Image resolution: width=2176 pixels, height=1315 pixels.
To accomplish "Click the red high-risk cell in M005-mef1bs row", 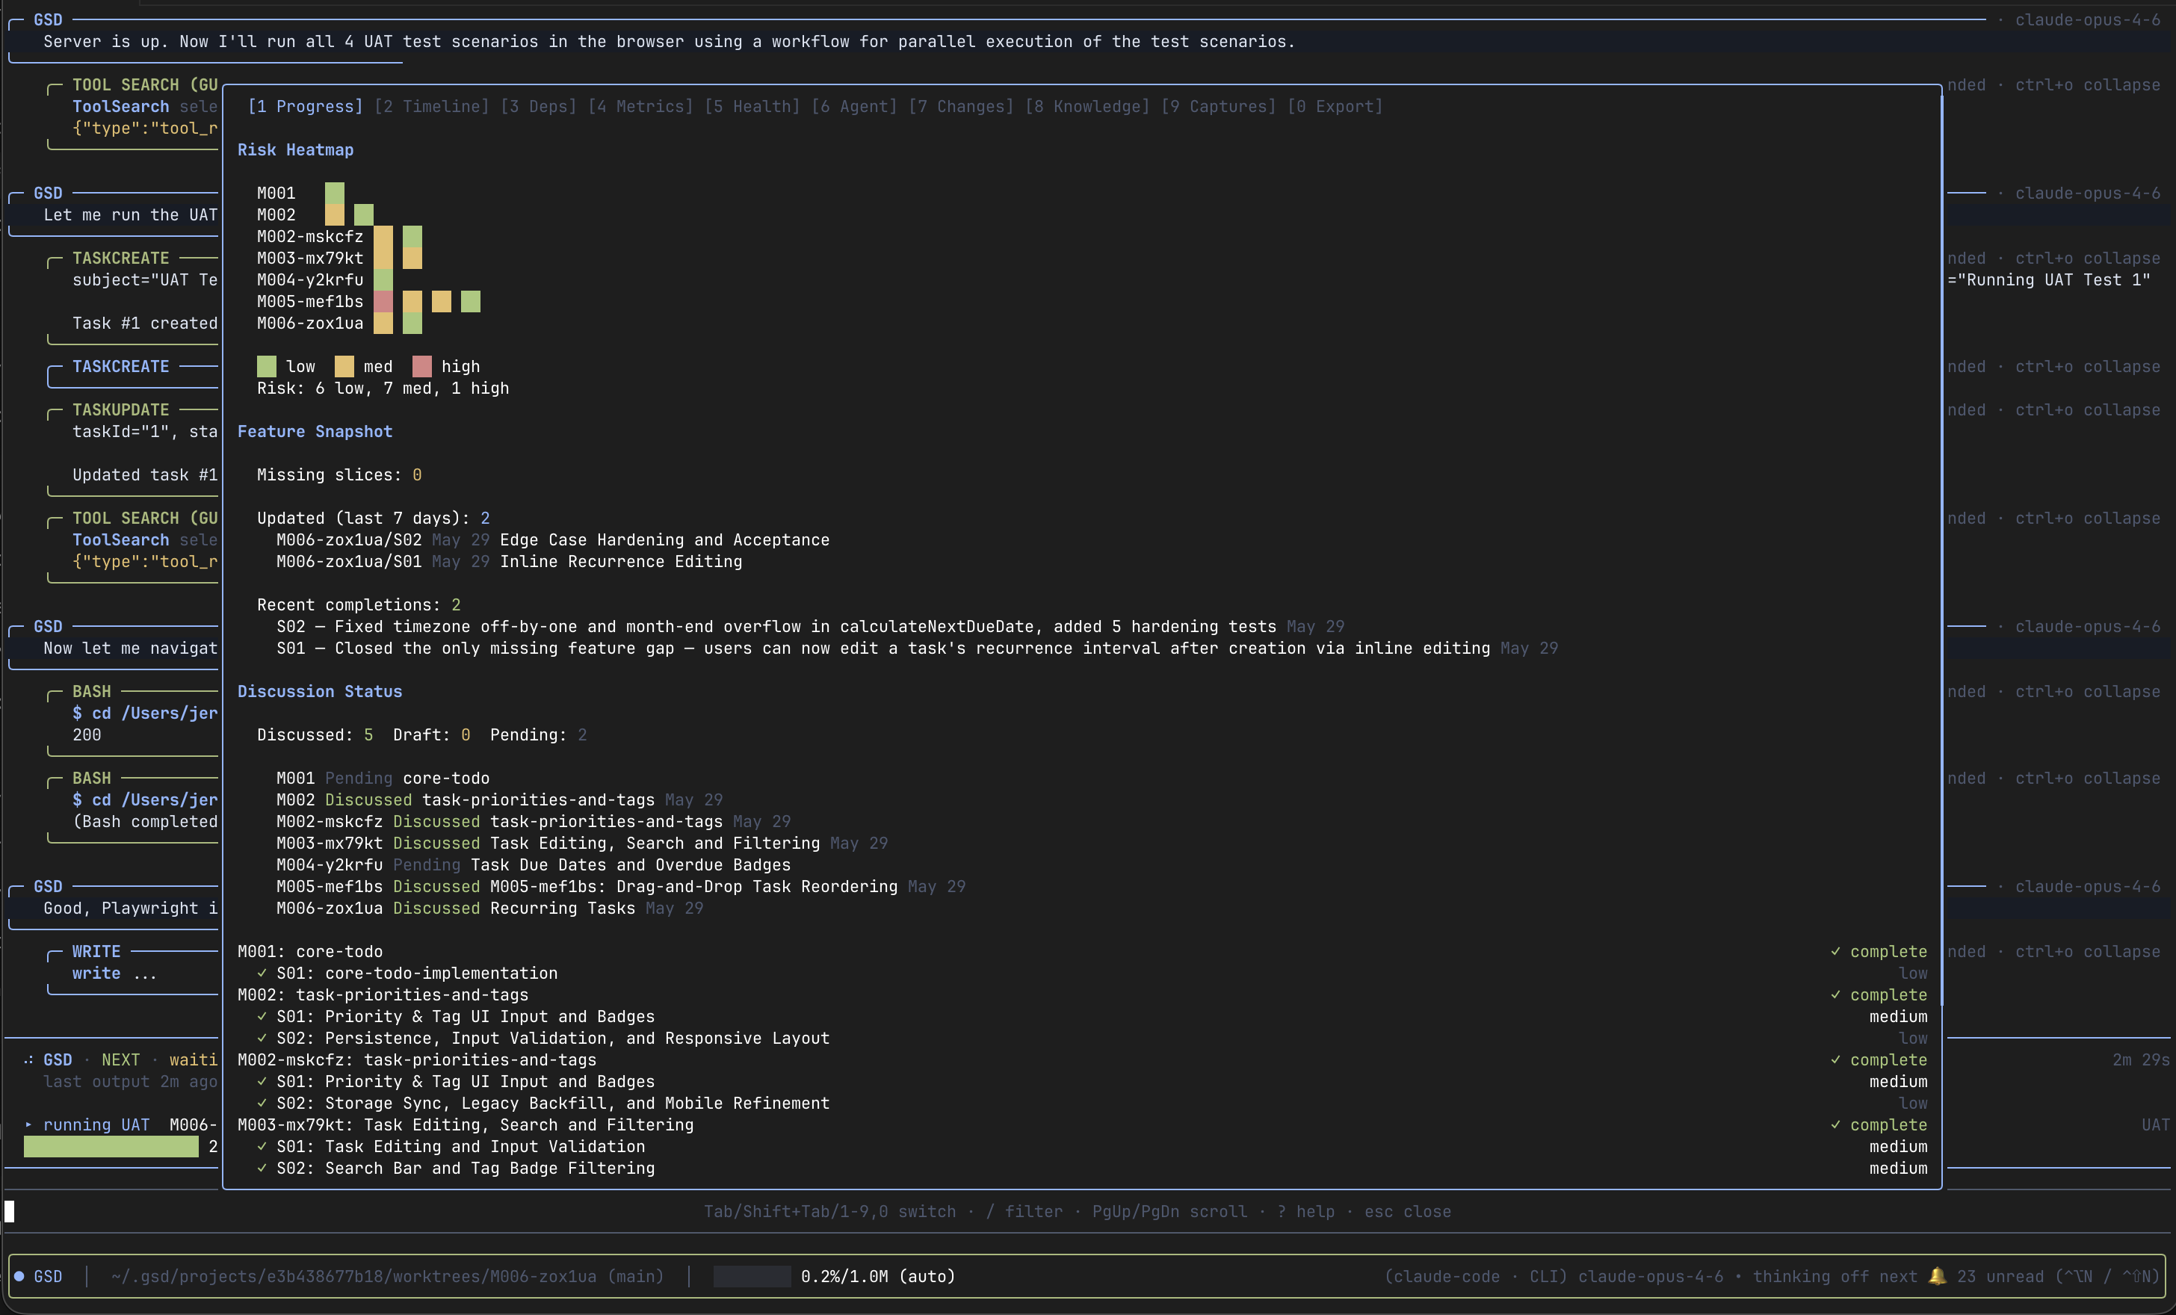I will point(383,301).
